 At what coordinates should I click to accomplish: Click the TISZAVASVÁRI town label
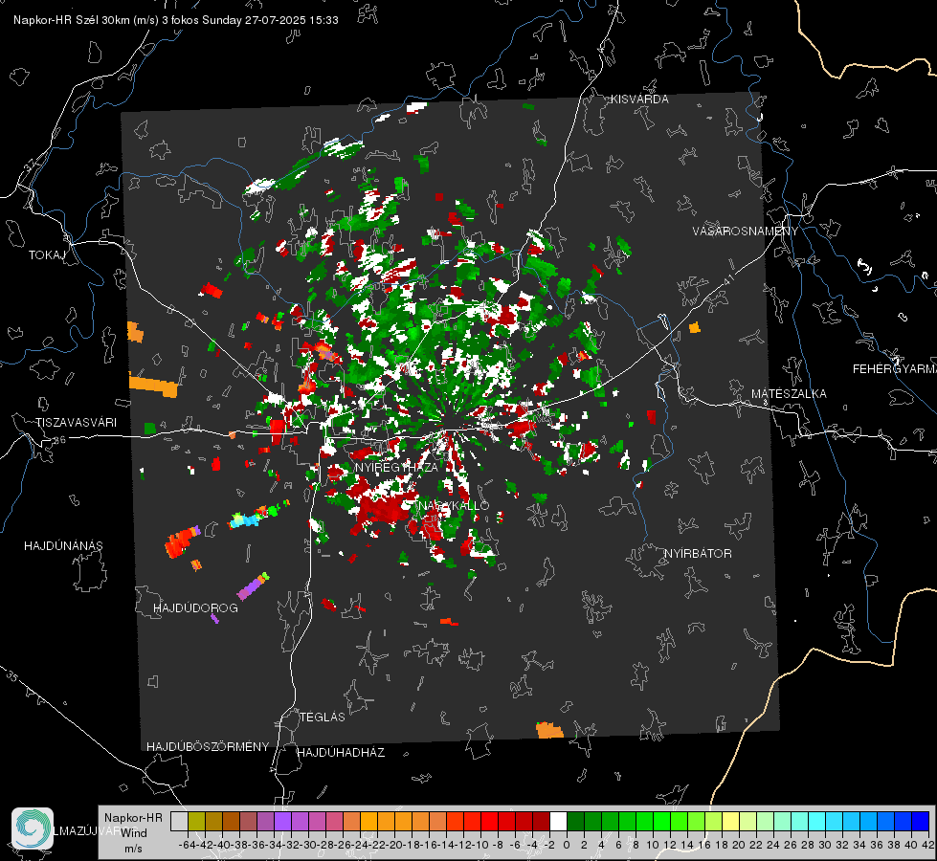pos(76,423)
